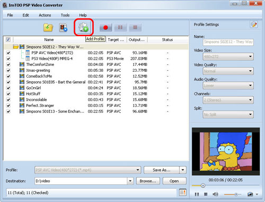
Task: Click the Remove video file icon
Action: click(63, 28)
